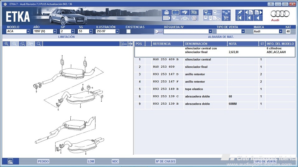Click the zoom out magnifier icon
This screenshot has height=167, width=298.
click(x=14, y=44)
